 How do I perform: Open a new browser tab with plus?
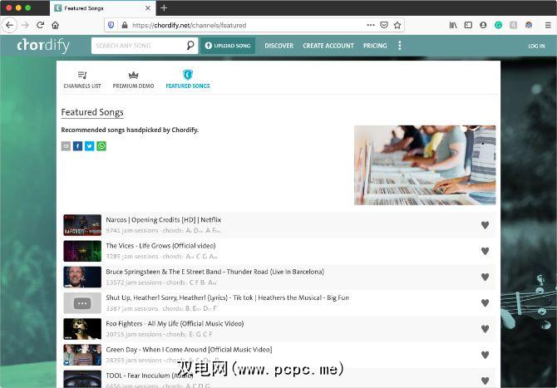[164, 7]
